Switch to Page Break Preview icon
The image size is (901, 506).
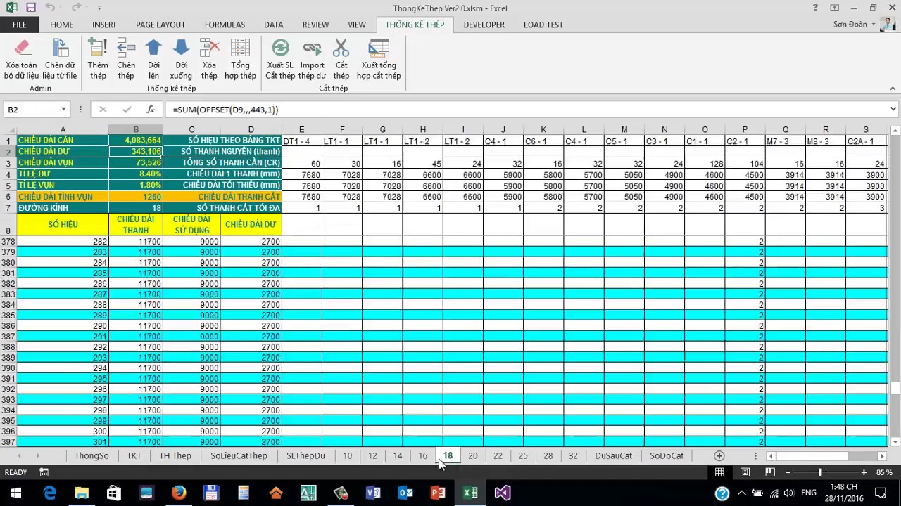tap(770, 472)
